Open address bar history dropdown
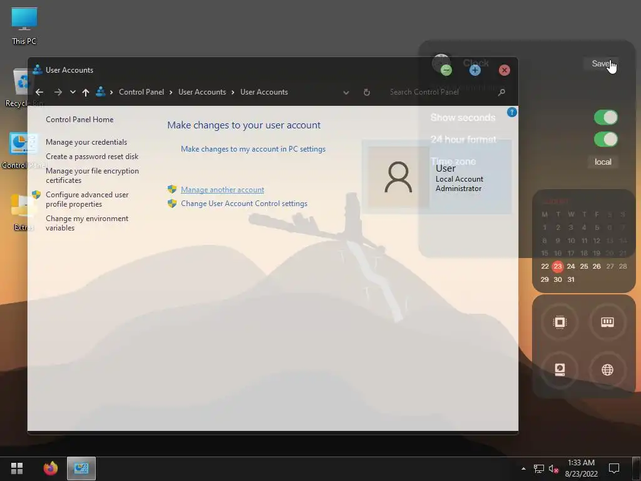Viewport: 641px width, 481px height. tap(346, 93)
